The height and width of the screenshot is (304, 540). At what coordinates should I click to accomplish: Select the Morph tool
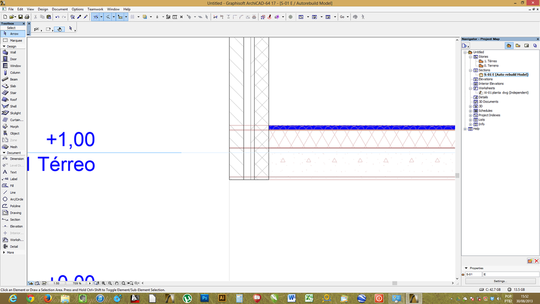[14, 127]
